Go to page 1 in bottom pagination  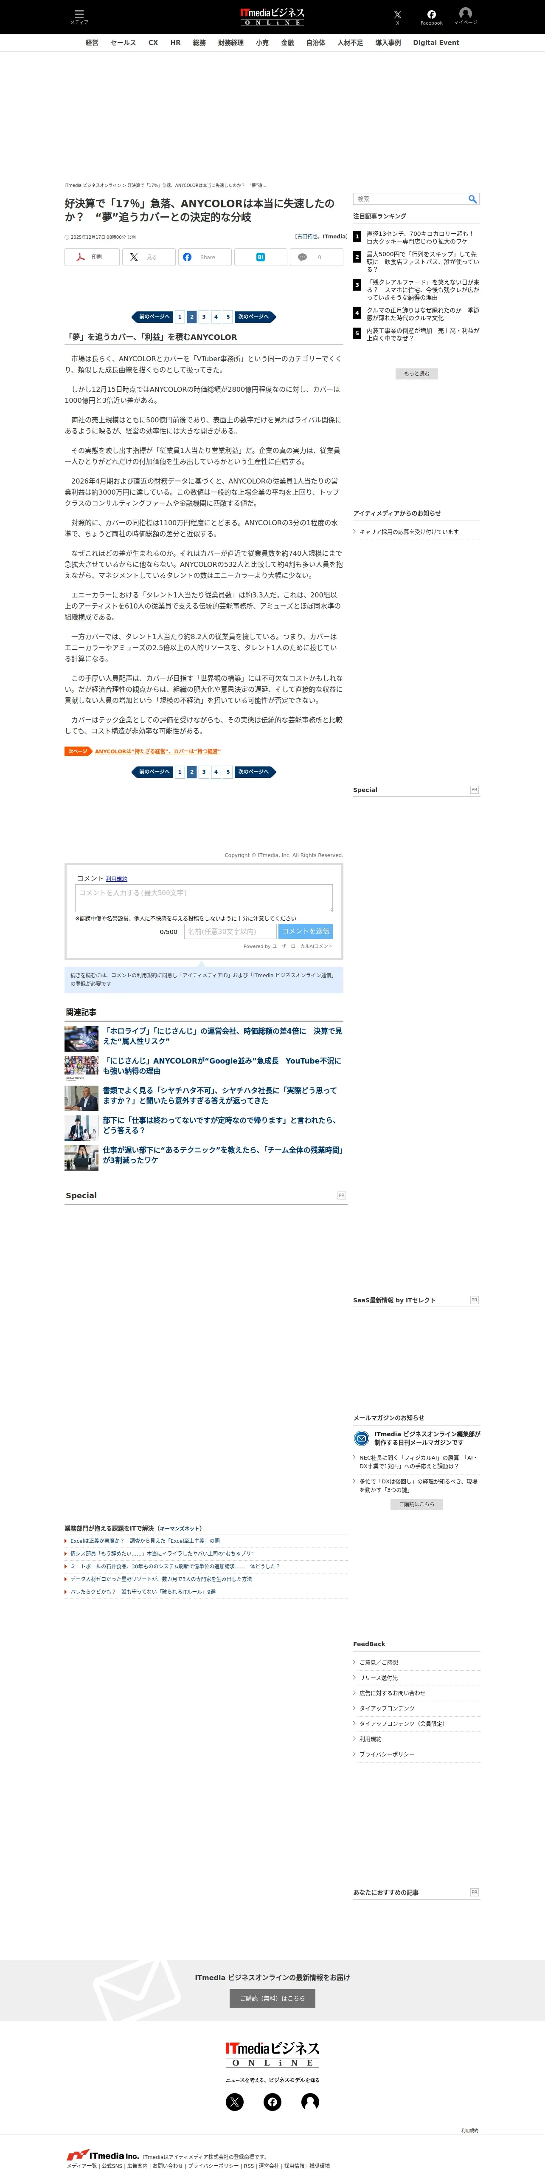(180, 772)
